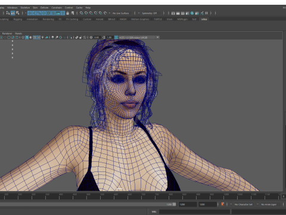Select by component type mode icon
286x215 pixels.
pyautogui.click(x=18, y=13)
